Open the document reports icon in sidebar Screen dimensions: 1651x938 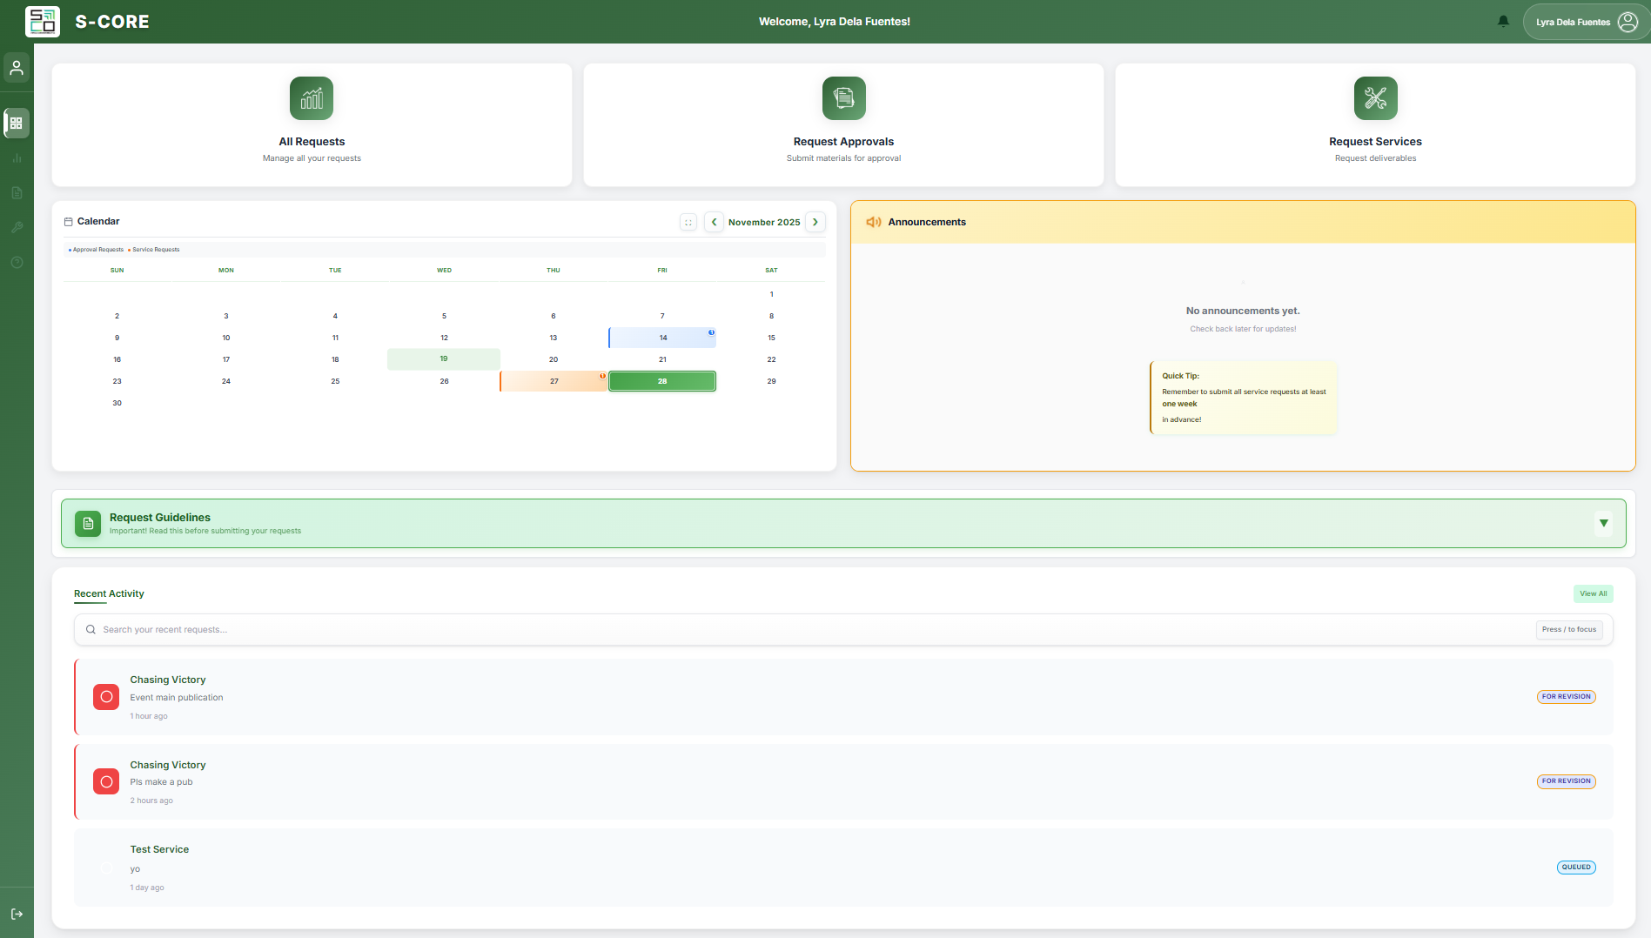click(16, 192)
